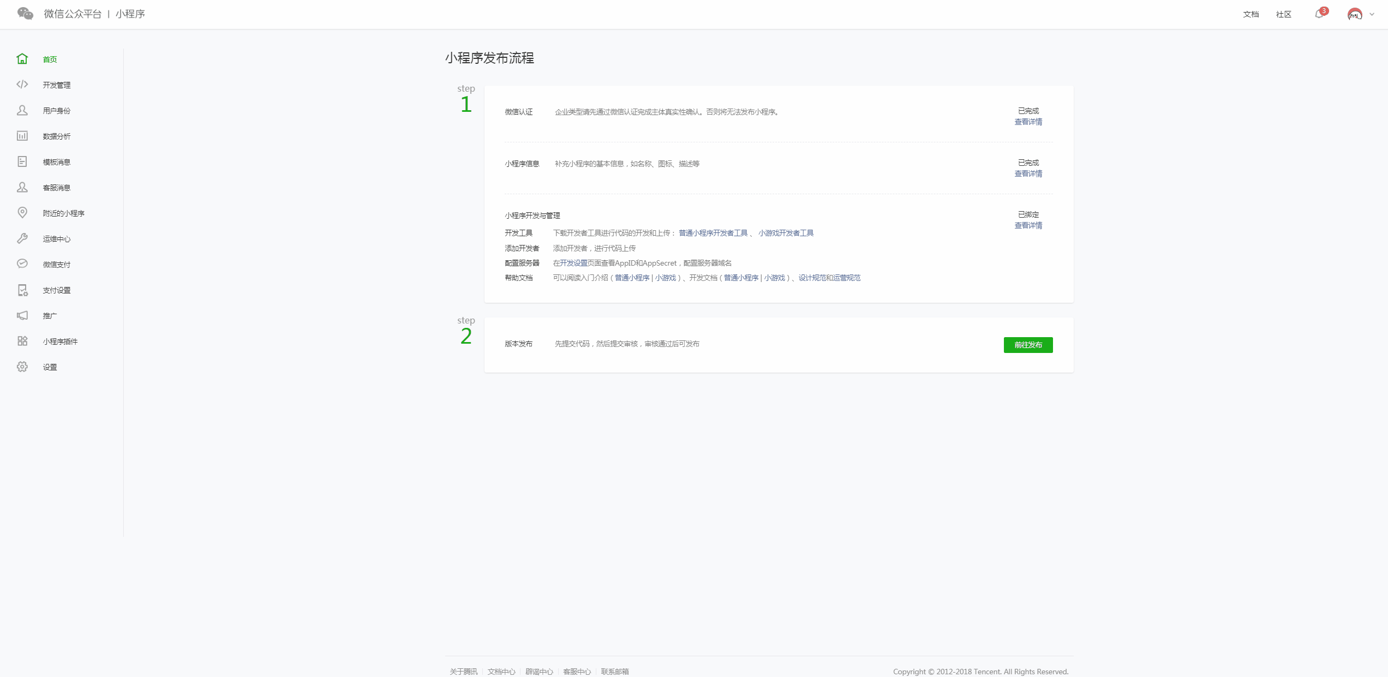Viewport: 1388px width, 677px height.
Task: Click the gear 设置 icon
Action: click(x=22, y=367)
